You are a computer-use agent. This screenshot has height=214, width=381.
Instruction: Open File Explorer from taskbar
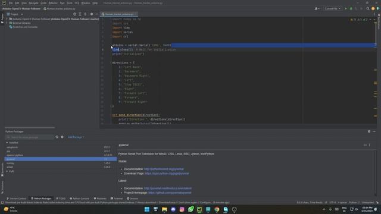pyautogui.click(x=164, y=209)
